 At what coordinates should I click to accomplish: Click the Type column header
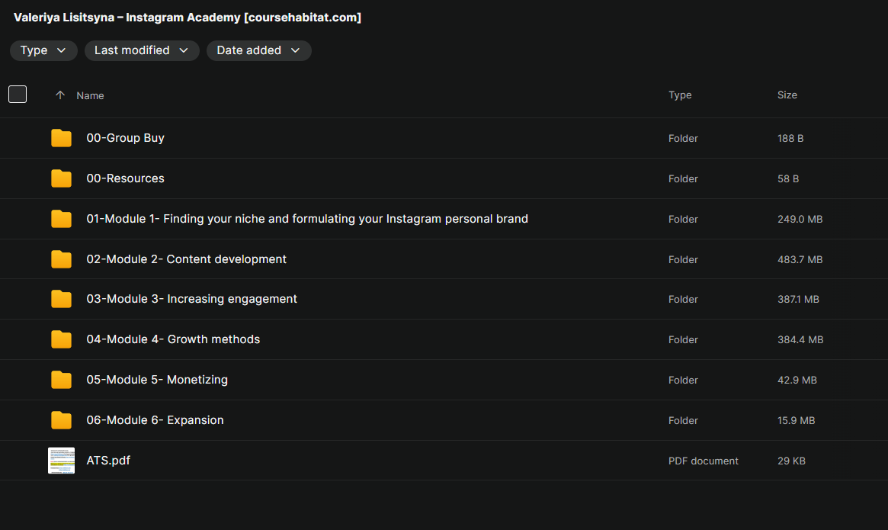[x=680, y=95]
